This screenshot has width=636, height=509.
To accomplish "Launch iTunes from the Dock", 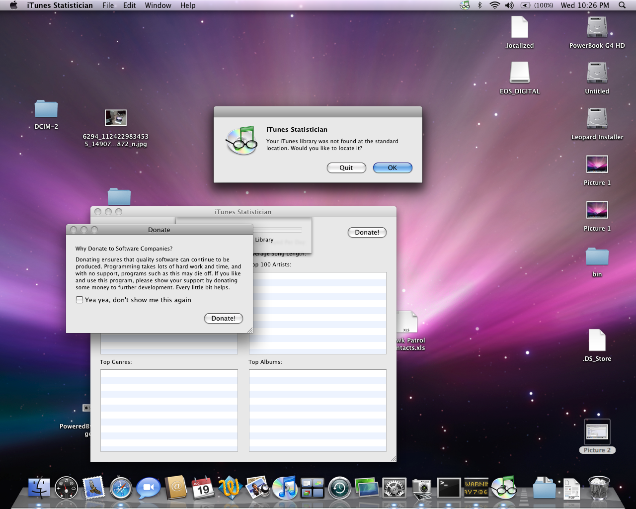I will pyautogui.click(x=285, y=488).
